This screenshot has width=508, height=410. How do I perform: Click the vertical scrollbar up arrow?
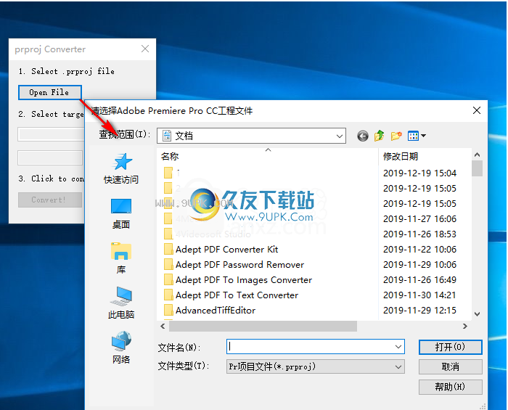[477, 155]
